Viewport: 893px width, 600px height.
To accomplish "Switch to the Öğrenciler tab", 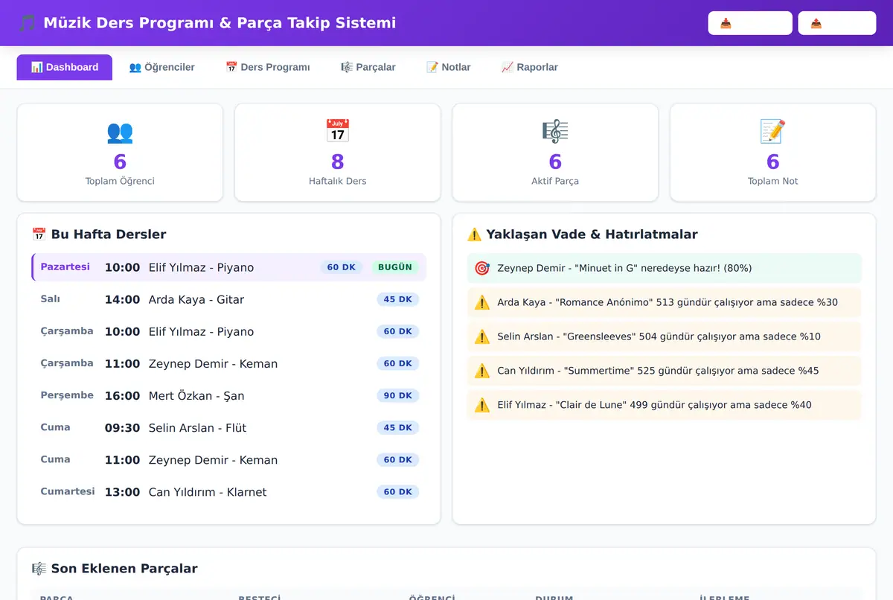I will pyautogui.click(x=161, y=67).
